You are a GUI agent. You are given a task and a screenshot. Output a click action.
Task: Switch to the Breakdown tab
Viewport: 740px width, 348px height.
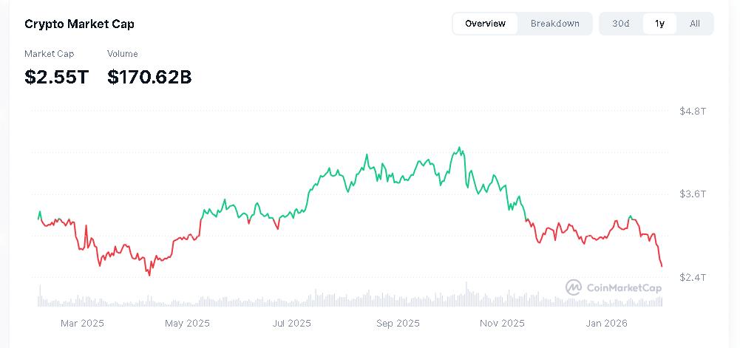click(555, 24)
